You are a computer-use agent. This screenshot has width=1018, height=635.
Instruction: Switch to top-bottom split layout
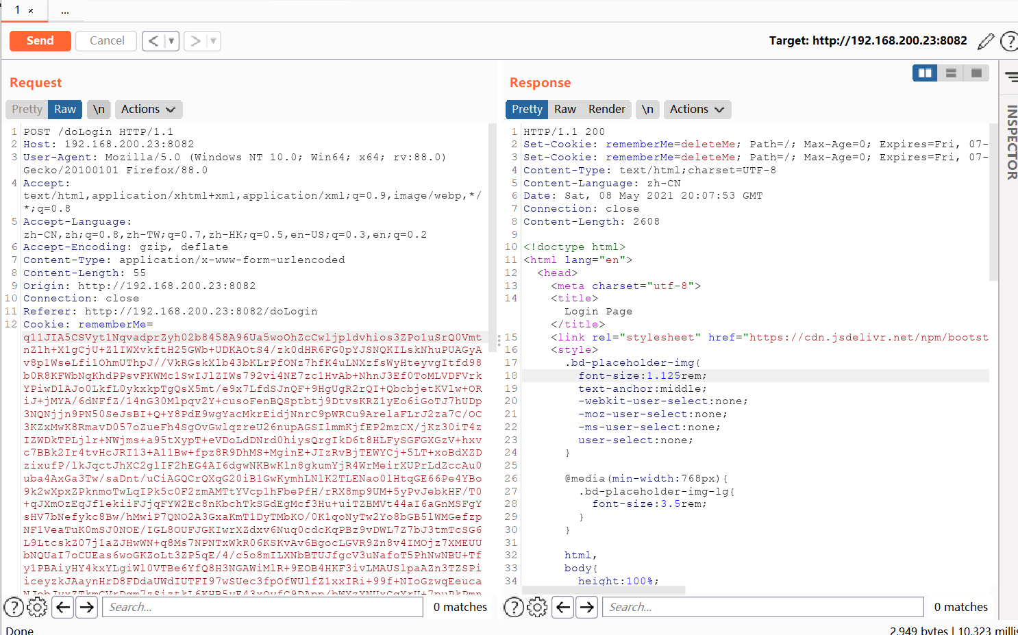951,73
